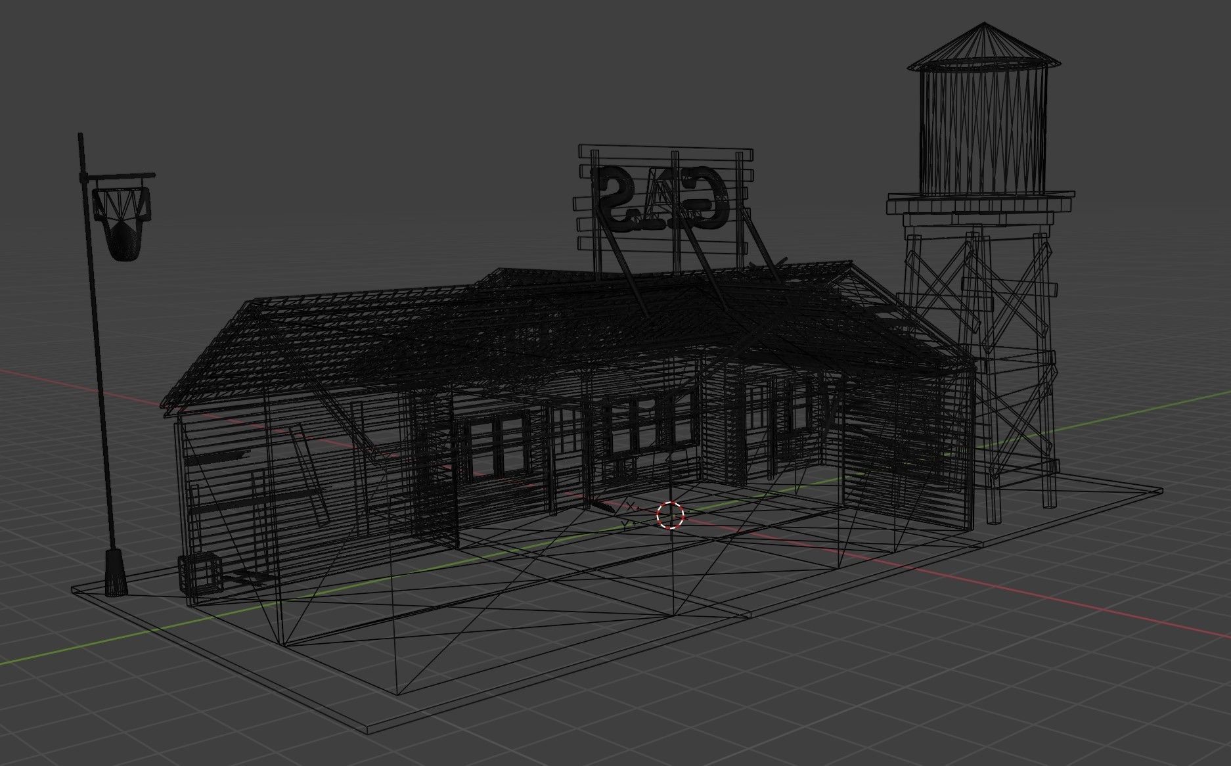1231x766 pixels.
Task: Select the leftmost front window of building
Action: 496,445
